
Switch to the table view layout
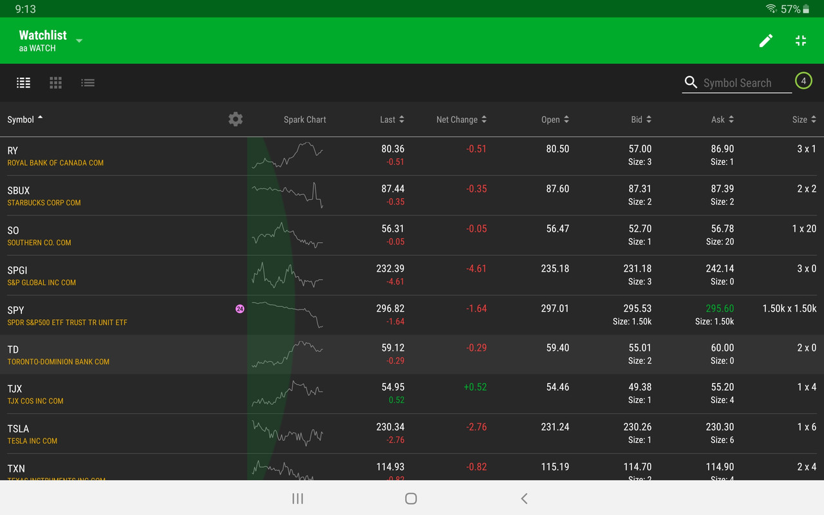23,82
